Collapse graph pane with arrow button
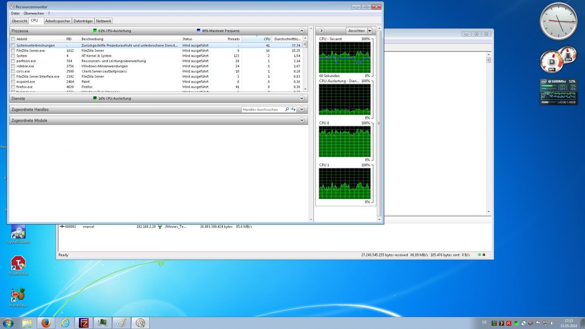 (321, 31)
